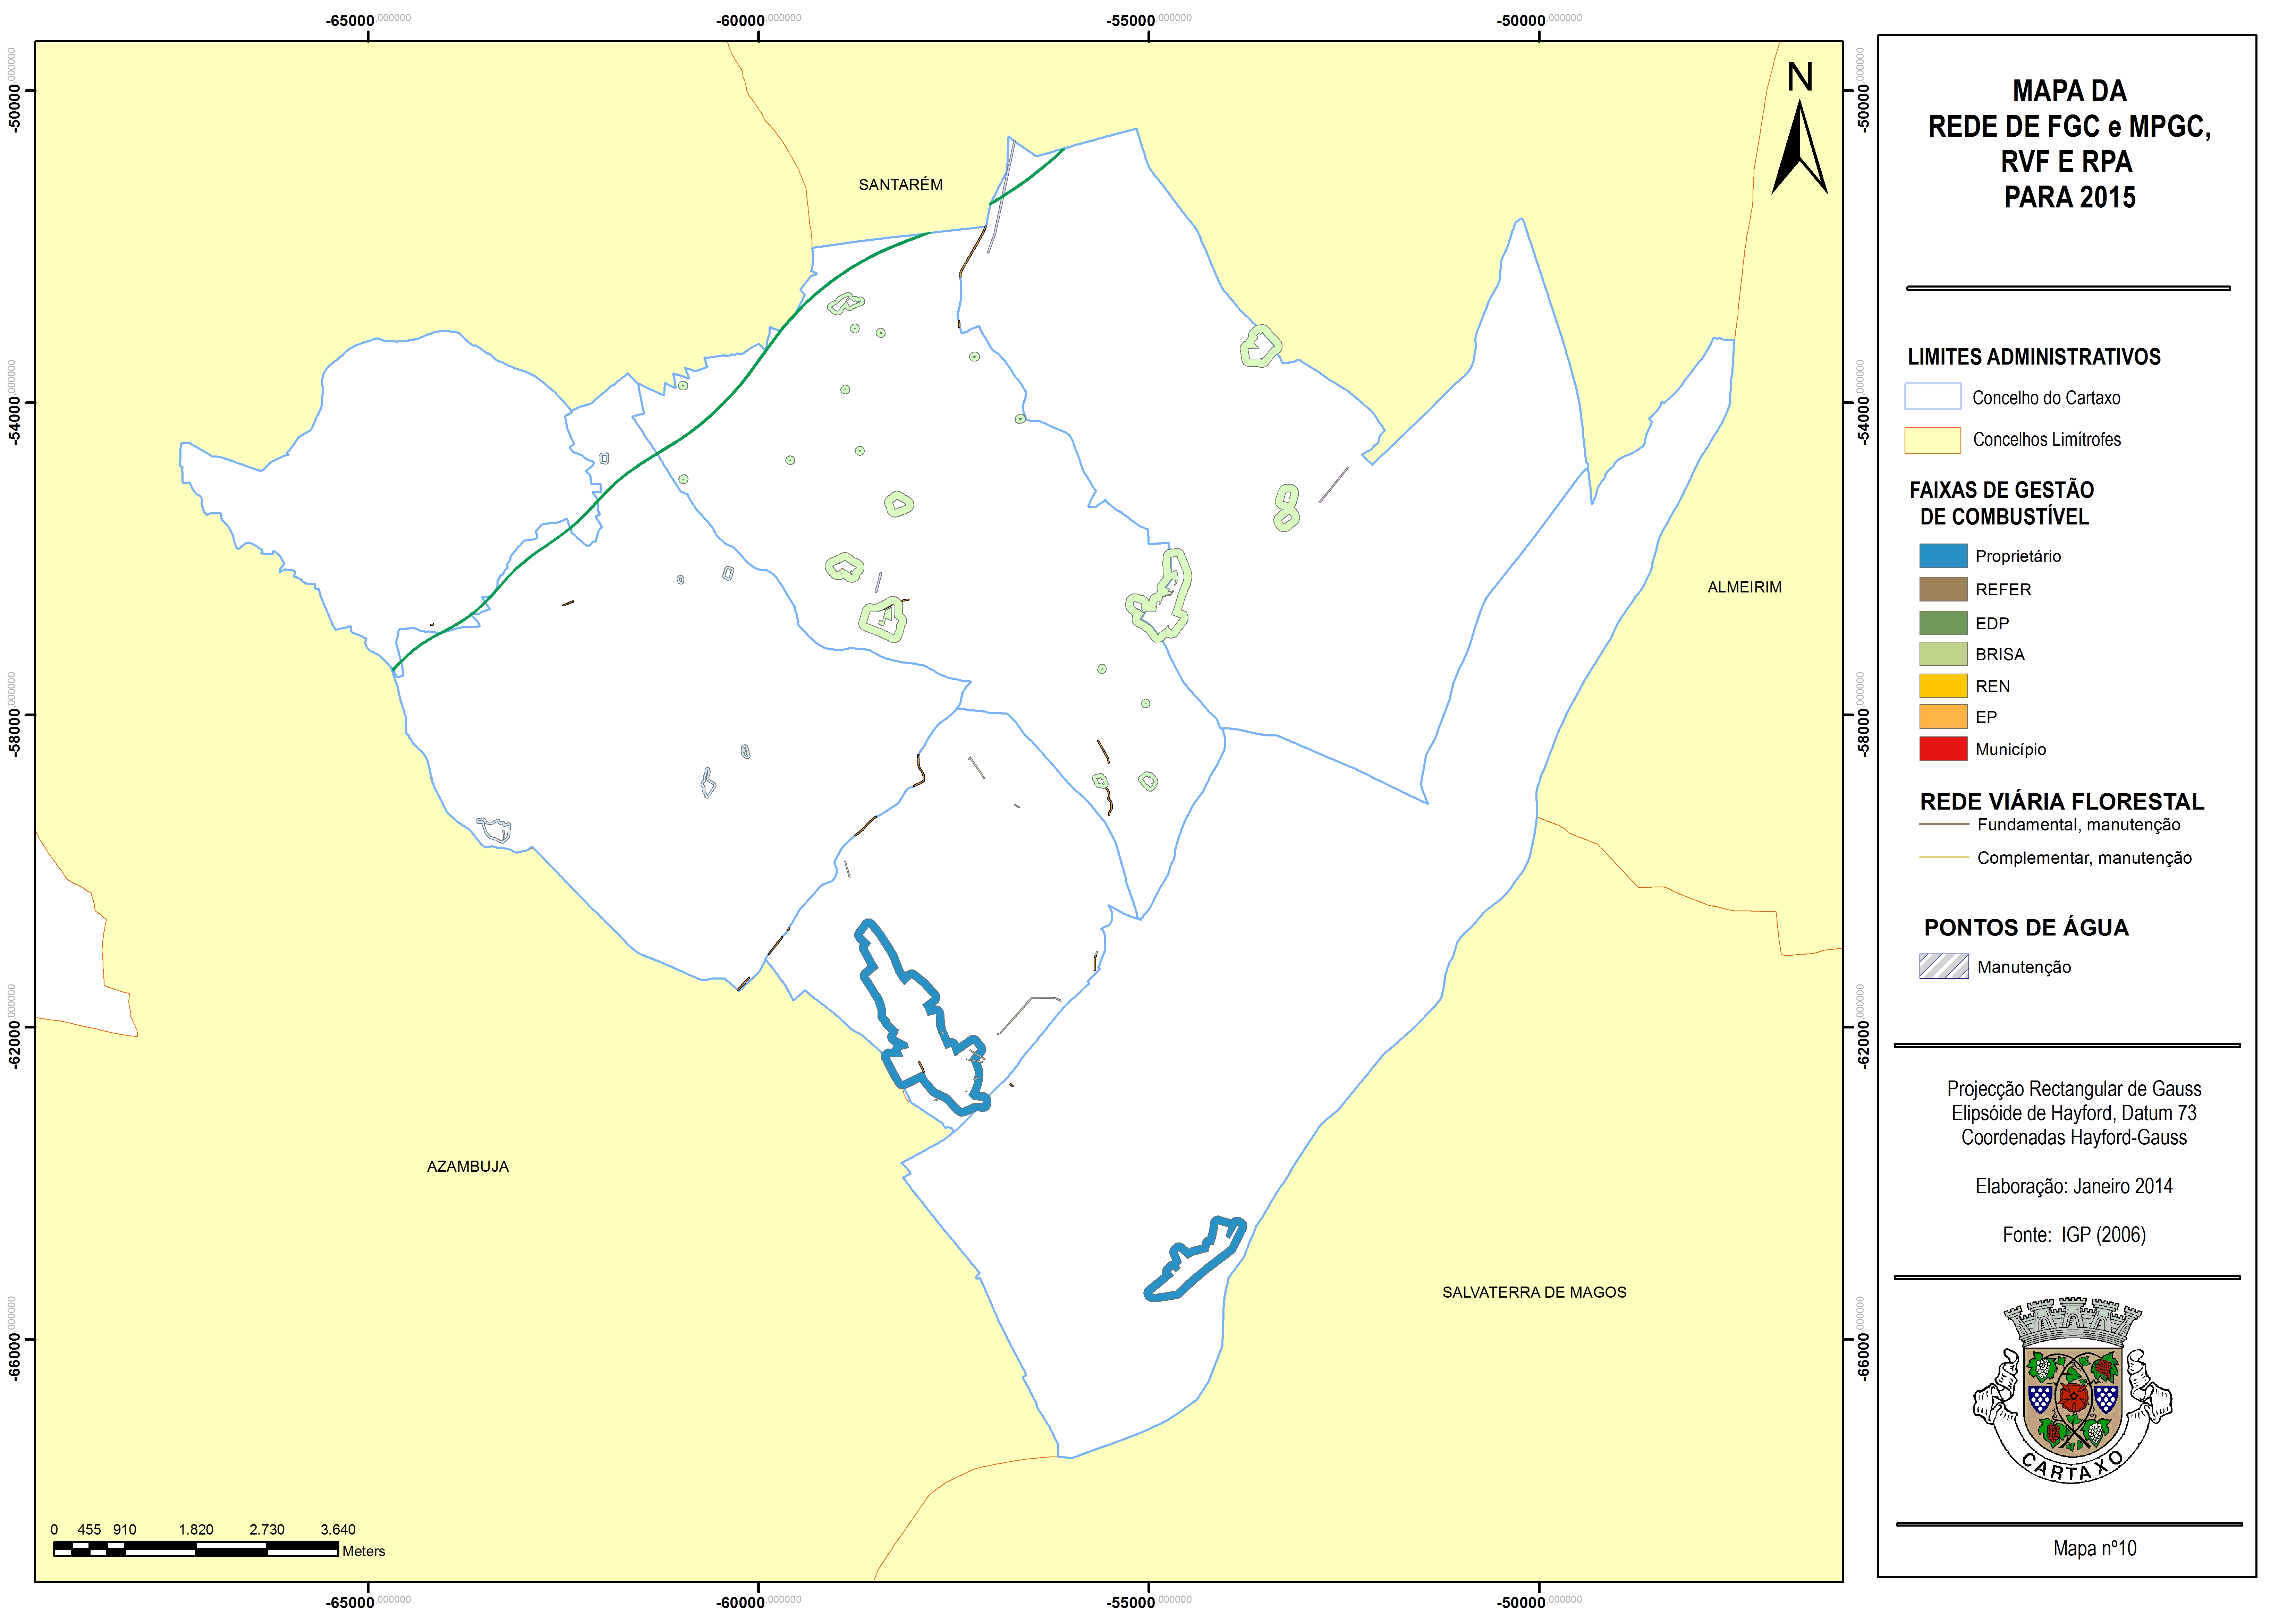Screen dimensions: 2296x1623
Task: Click the SALVATERRA DE MAGOS map label
Action: pyautogui.click(x=1534, y=1292)
